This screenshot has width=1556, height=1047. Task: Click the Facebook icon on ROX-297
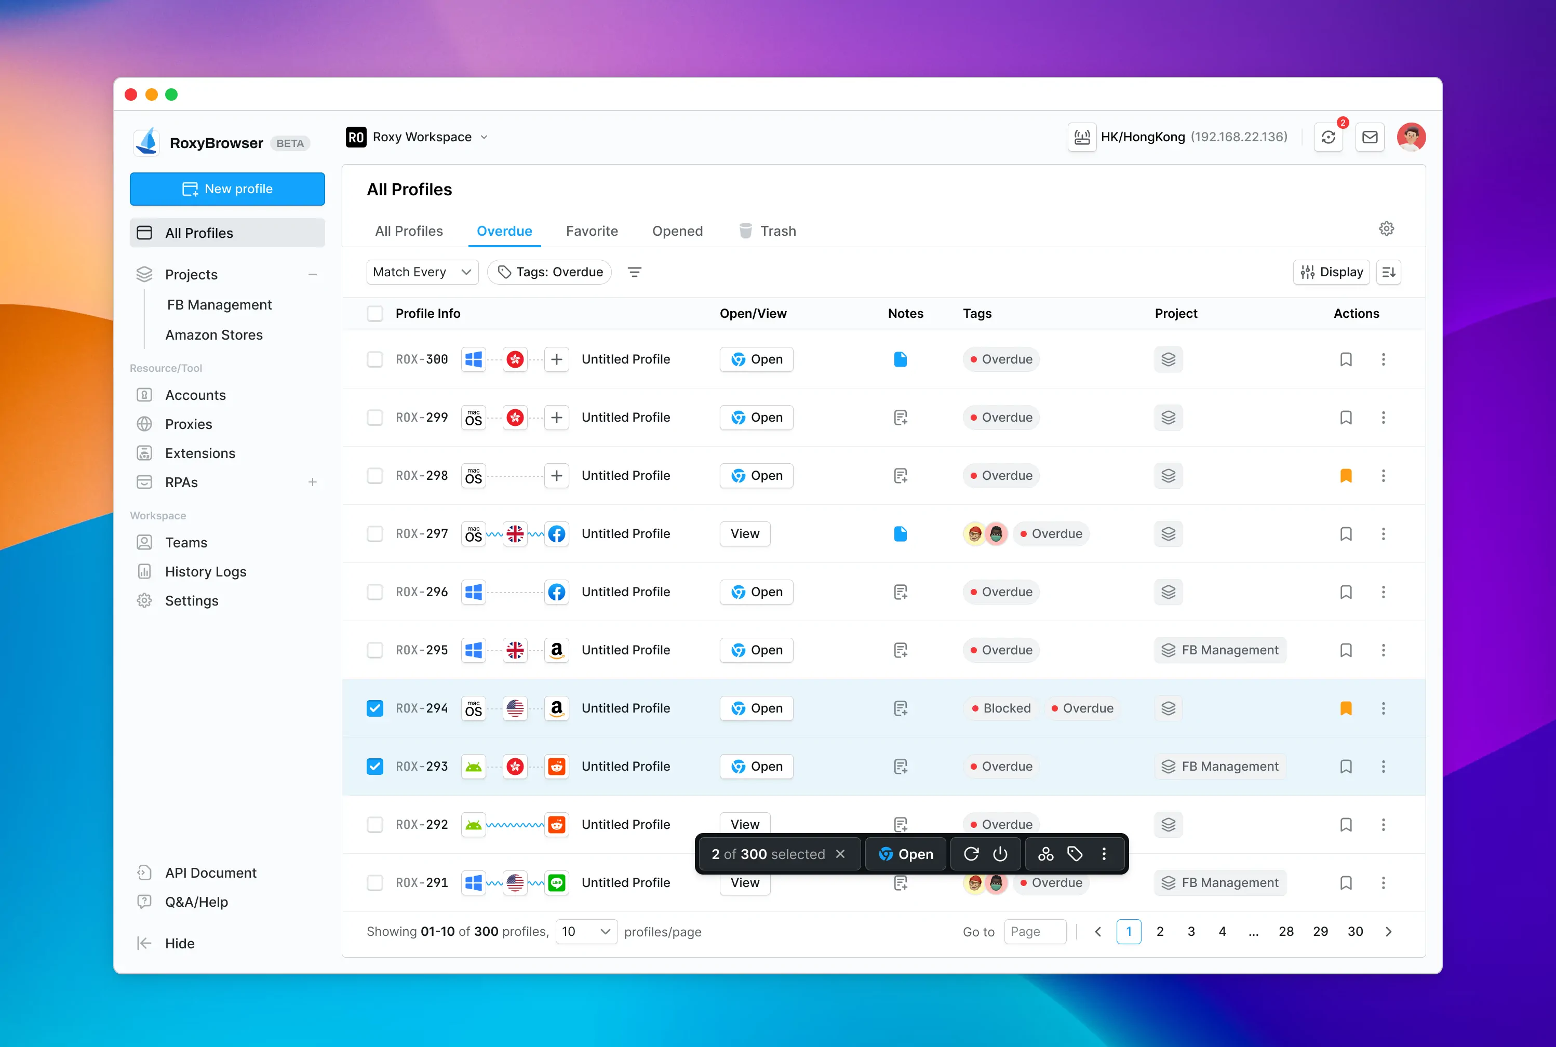[x=556, y=533]
